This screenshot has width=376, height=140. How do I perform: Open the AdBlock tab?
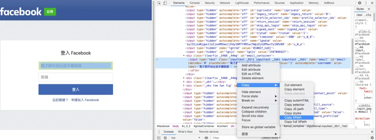329,3
